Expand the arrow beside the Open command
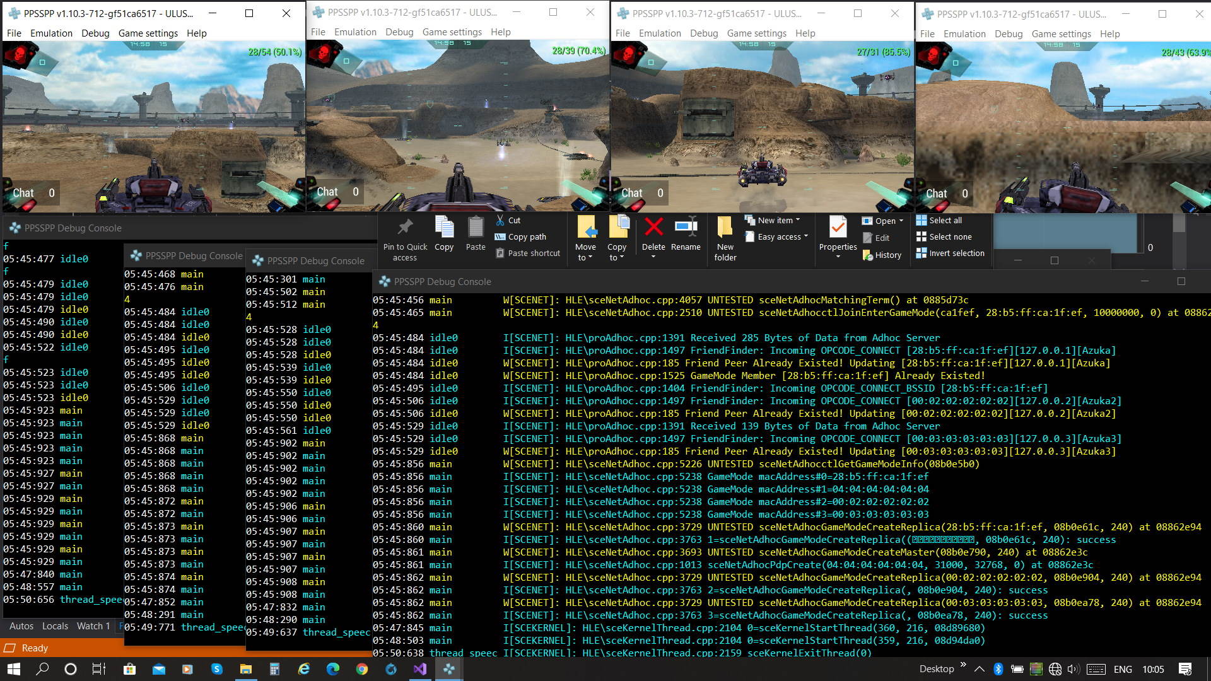1211x681 pixels. (901, 221)
